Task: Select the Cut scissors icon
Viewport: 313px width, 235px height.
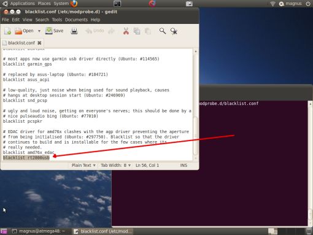Action: click(x=126, y=31)
